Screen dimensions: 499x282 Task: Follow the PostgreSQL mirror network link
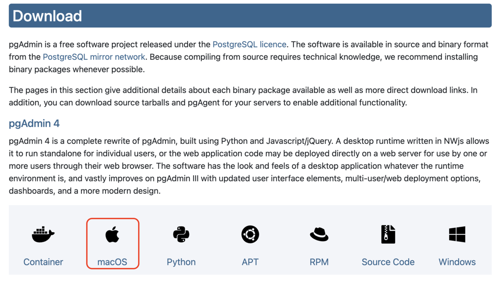click(x=94, y=57)
